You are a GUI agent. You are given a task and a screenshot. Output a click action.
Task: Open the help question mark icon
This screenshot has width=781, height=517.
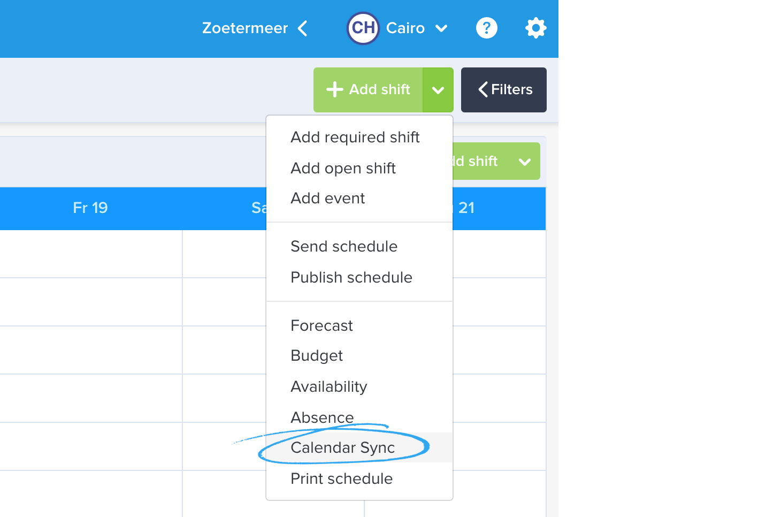point(486,28)
